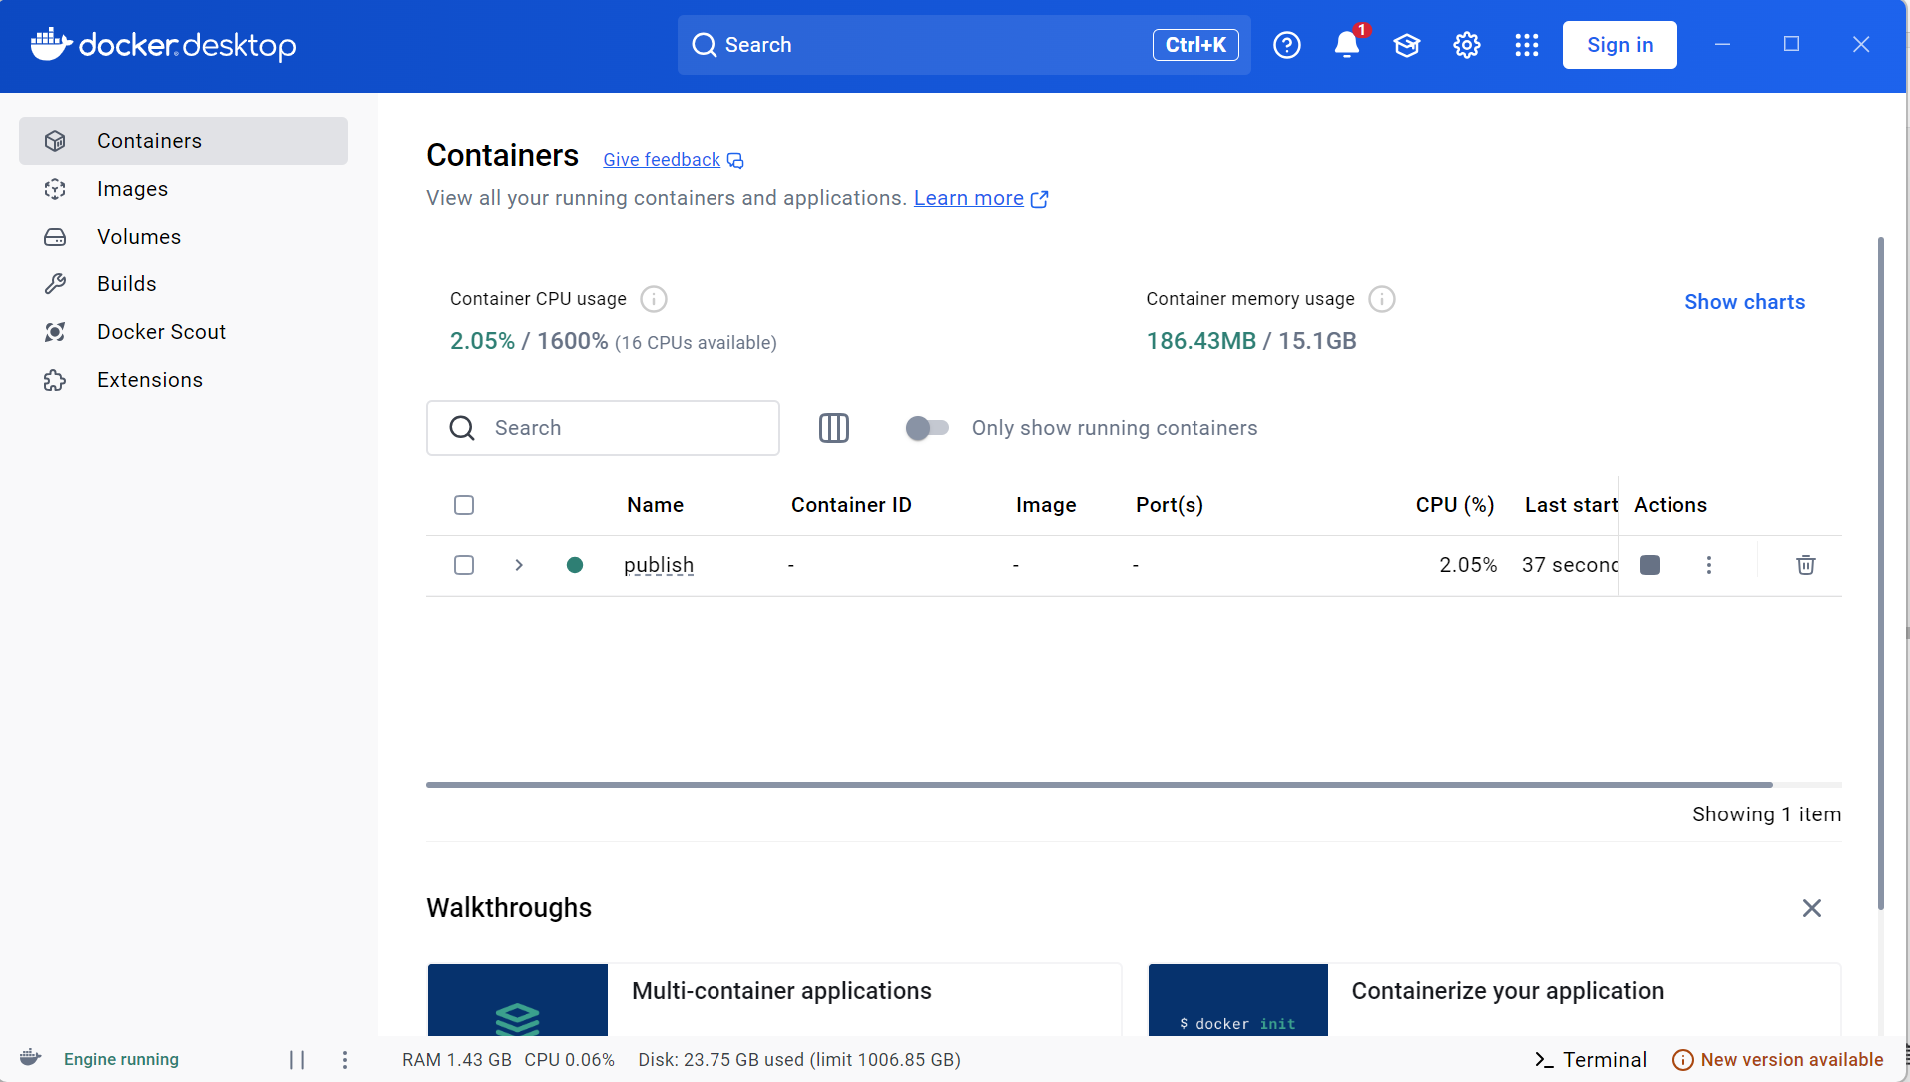Image resolution: width=1910 pixels, height=1082 pixels.
Task: Sort by Name column header
Action: tap(655, 505)
